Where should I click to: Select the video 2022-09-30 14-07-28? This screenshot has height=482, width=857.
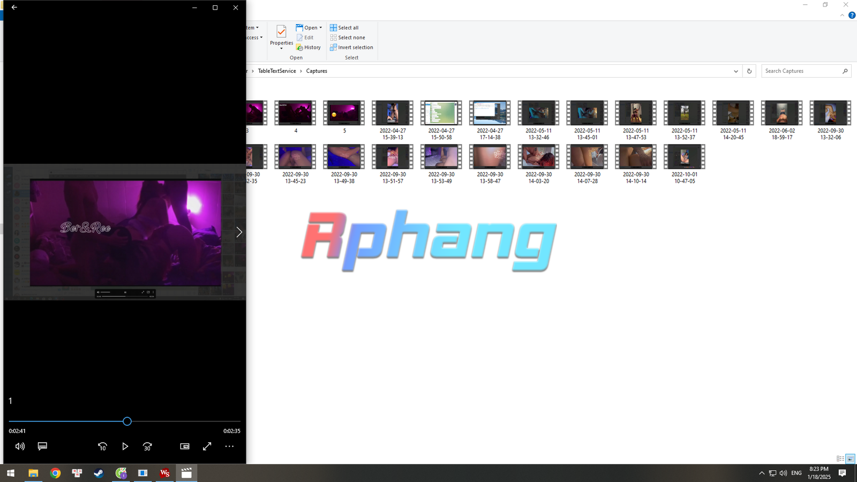(x=587, y=164)
